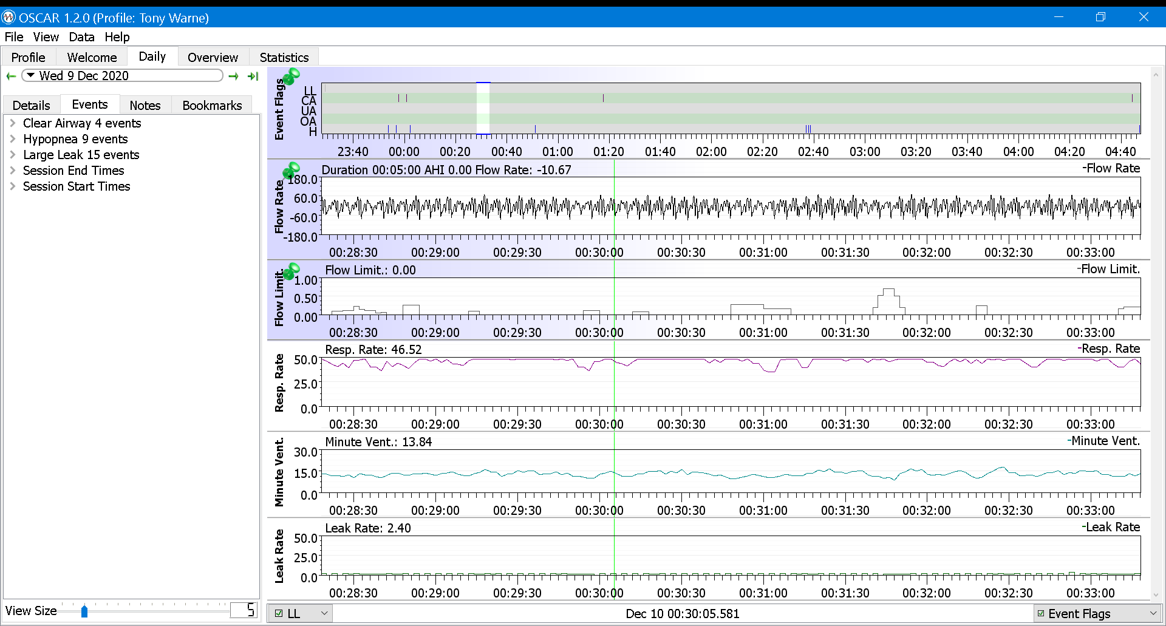The width and height of the screenshot is (1166, 626).
Task: Switch to the Welcome tab
Action: pyautogui.click(x=92, y=57)
